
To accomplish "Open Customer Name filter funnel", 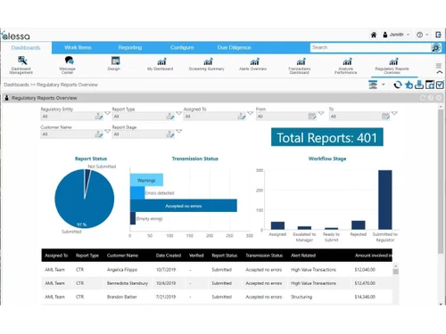I will [108, 131].
